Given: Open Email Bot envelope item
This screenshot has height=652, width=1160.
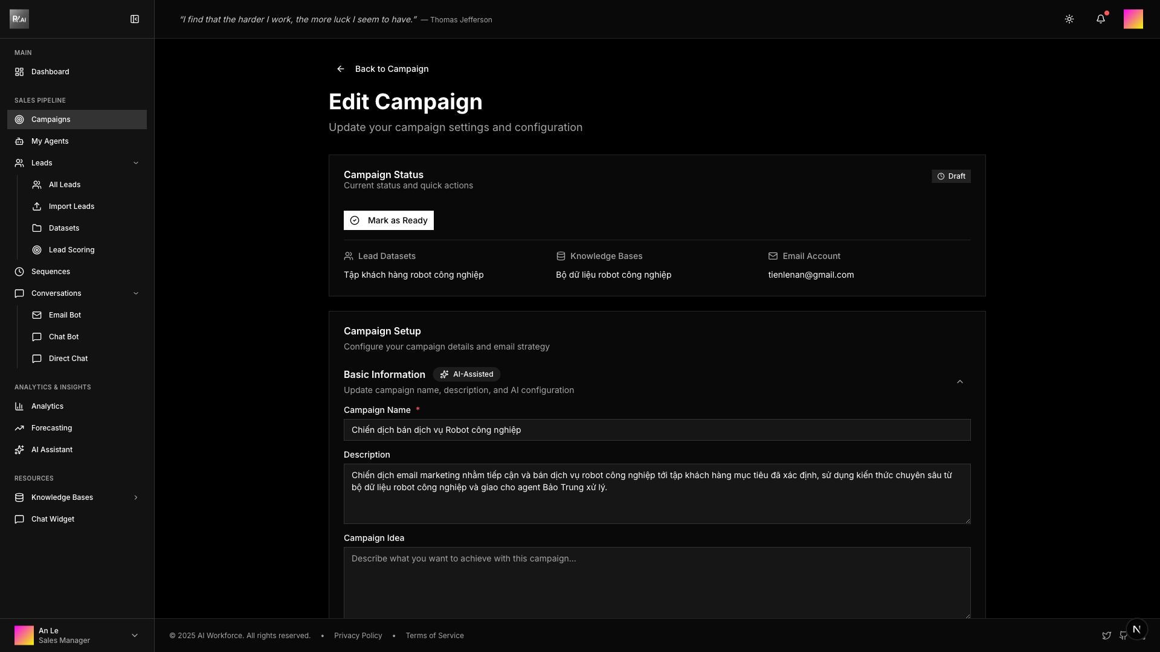Looking at the screenshot, I should [x=65, y=315].
